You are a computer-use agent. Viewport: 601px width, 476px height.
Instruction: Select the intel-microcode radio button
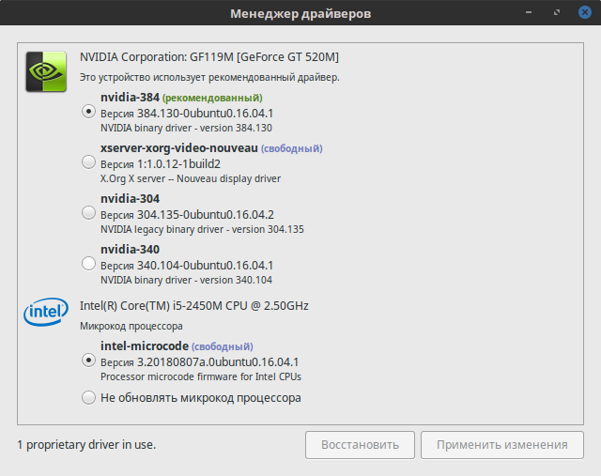88,361
